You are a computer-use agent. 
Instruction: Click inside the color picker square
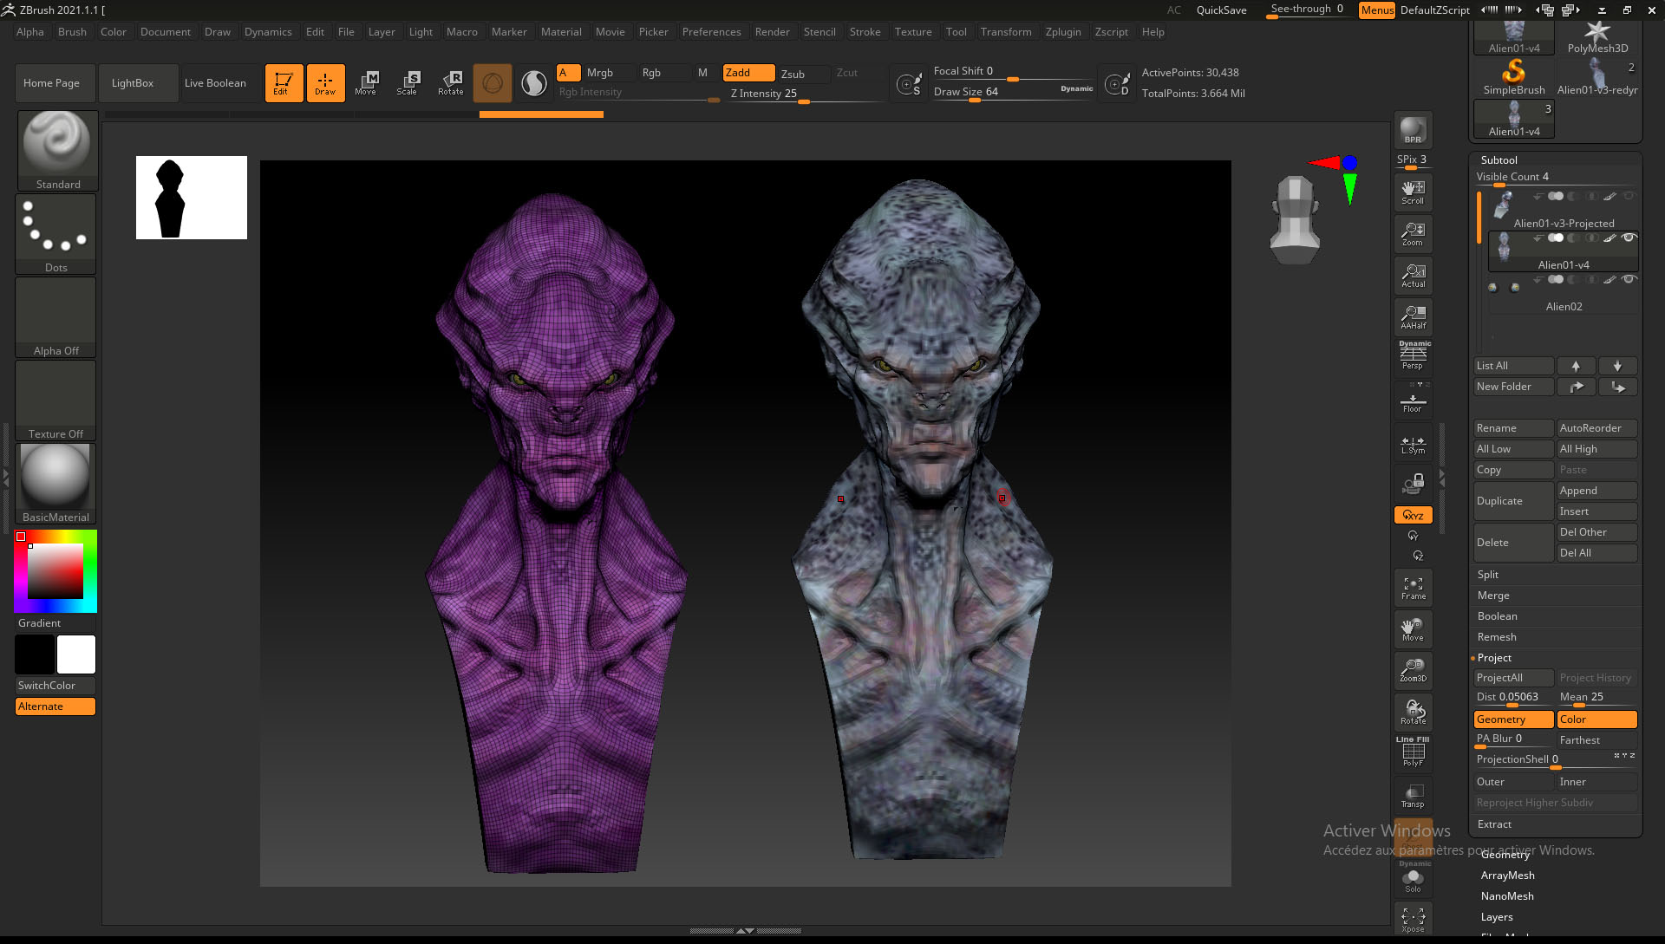(x=55, y=570)
